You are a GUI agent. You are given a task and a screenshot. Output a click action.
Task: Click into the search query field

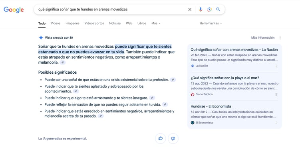[x=111, y=10]
